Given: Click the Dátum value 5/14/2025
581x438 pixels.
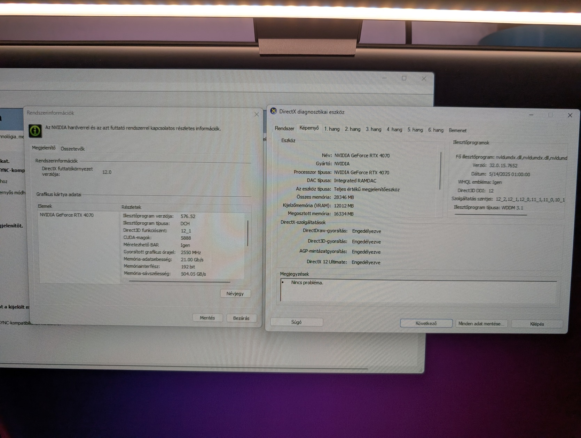Looking at the screenshot, I should click(509, 174).
